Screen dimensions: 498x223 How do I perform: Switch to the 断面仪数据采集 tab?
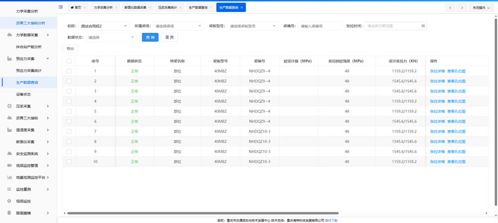[x=135, y=8]
